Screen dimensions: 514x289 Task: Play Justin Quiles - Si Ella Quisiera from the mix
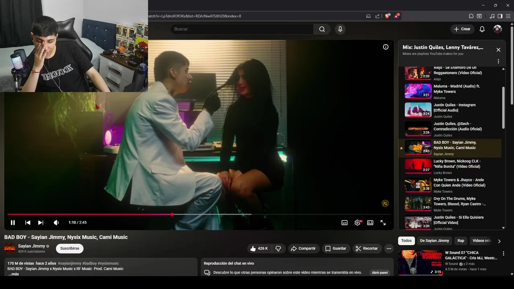[450, 222]
